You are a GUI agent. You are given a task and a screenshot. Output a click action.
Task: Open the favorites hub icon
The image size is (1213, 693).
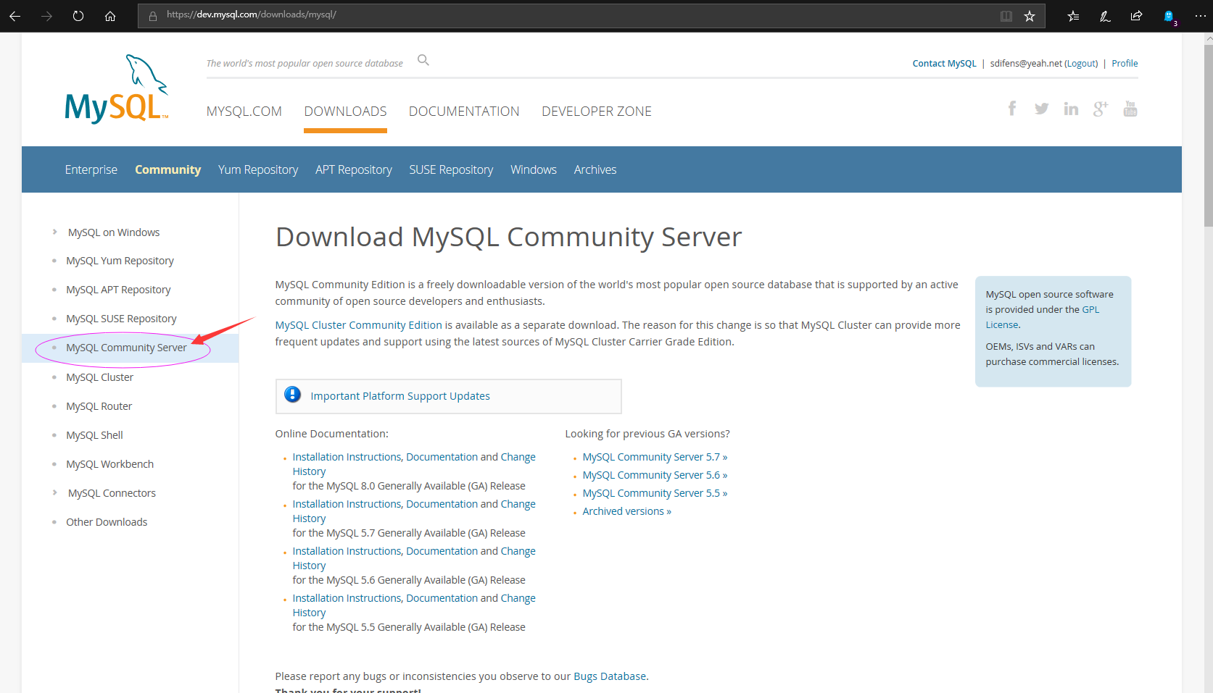[1073, 16]
